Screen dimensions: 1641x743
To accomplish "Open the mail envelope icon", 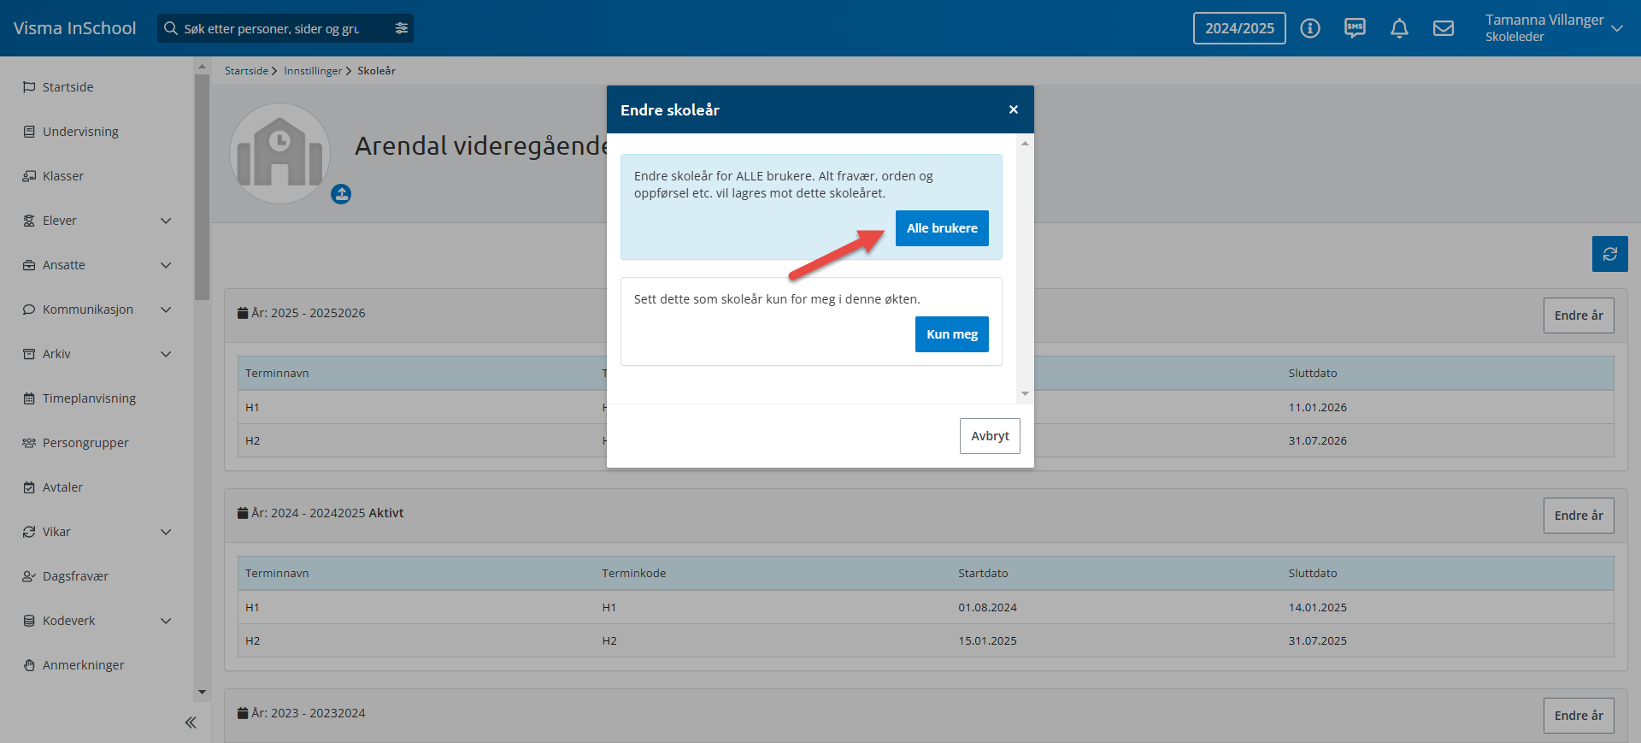I will point(1444,28).
